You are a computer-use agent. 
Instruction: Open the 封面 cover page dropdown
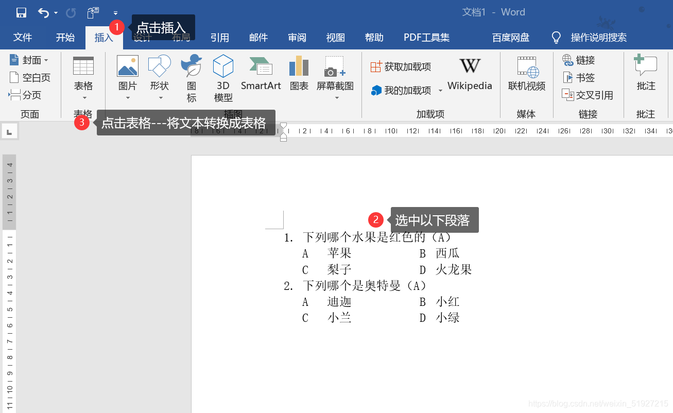click(x=29, y=60)
